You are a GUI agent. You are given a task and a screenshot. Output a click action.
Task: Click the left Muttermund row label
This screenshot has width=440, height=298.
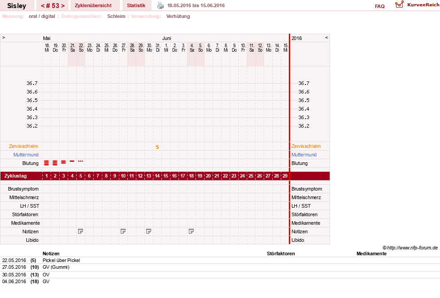[26, 155]
